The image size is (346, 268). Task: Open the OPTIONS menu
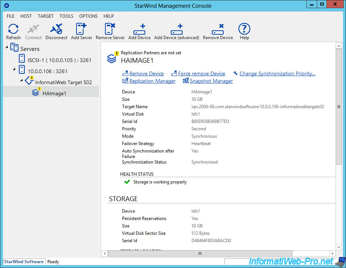(88, 16)
